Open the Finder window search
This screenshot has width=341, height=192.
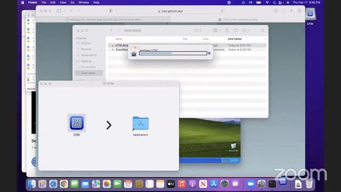[263, 30]
